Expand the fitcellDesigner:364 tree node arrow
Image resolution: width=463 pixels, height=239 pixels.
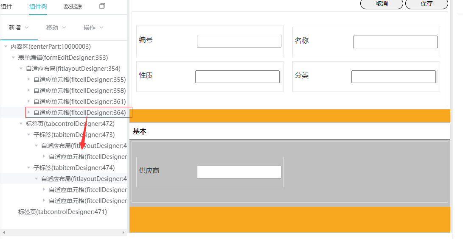[x=28, y=112]
